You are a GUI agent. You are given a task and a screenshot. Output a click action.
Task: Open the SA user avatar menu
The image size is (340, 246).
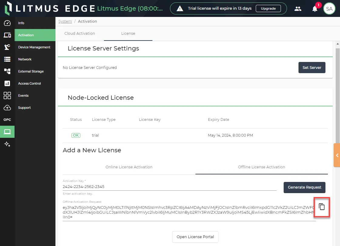pyautogui.click(x=329, y=9)
